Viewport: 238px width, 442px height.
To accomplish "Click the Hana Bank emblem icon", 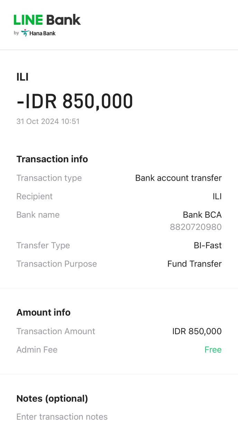I will tap(25, 33).
